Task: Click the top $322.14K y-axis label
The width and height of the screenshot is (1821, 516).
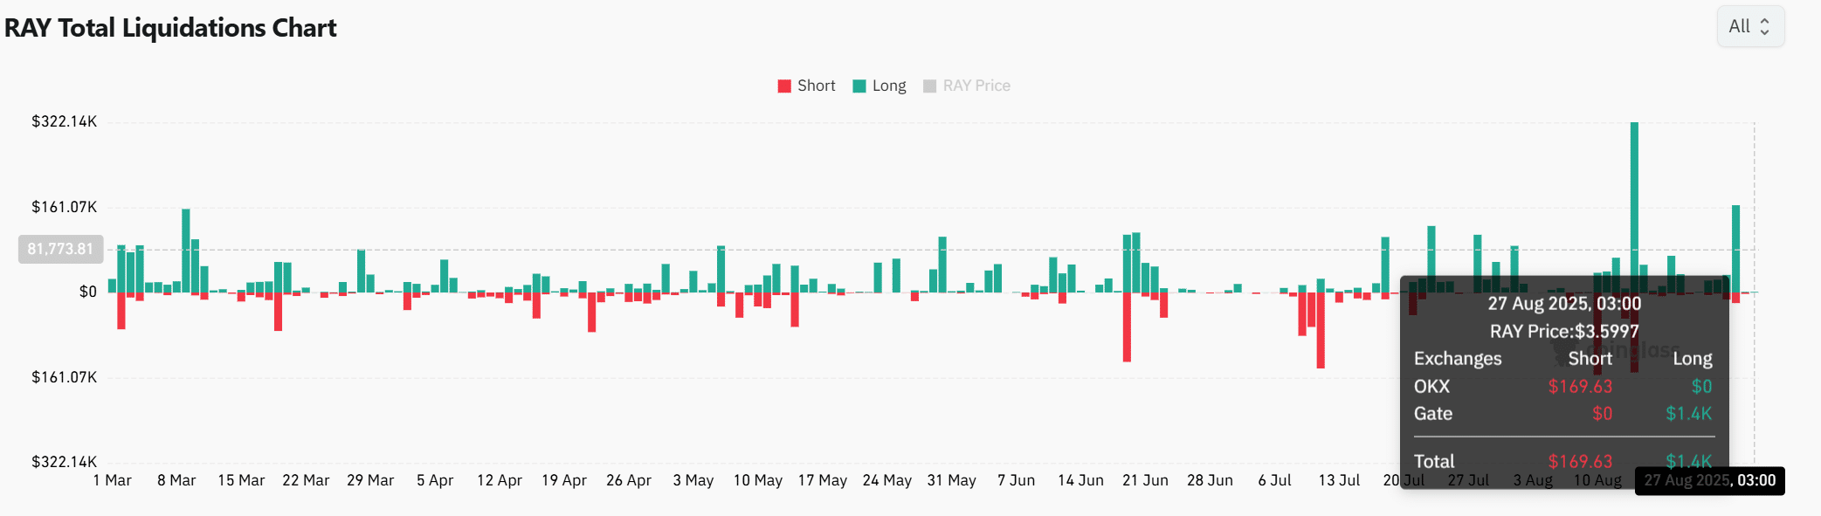Action: click(64, 121)
